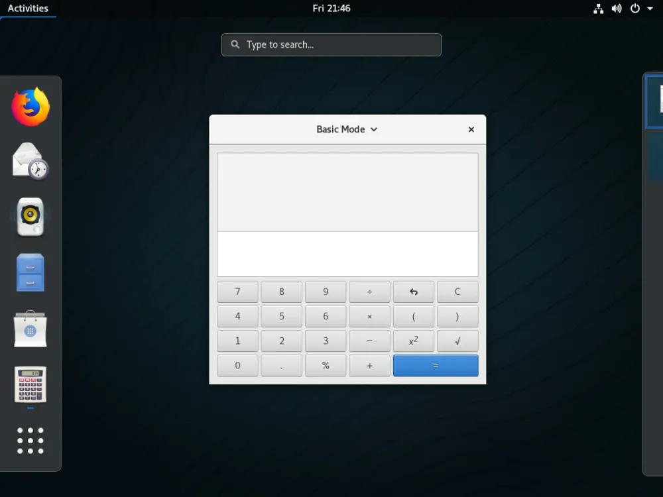
Task: Click the volume icon in the top bar
Action: pos(617,9)
